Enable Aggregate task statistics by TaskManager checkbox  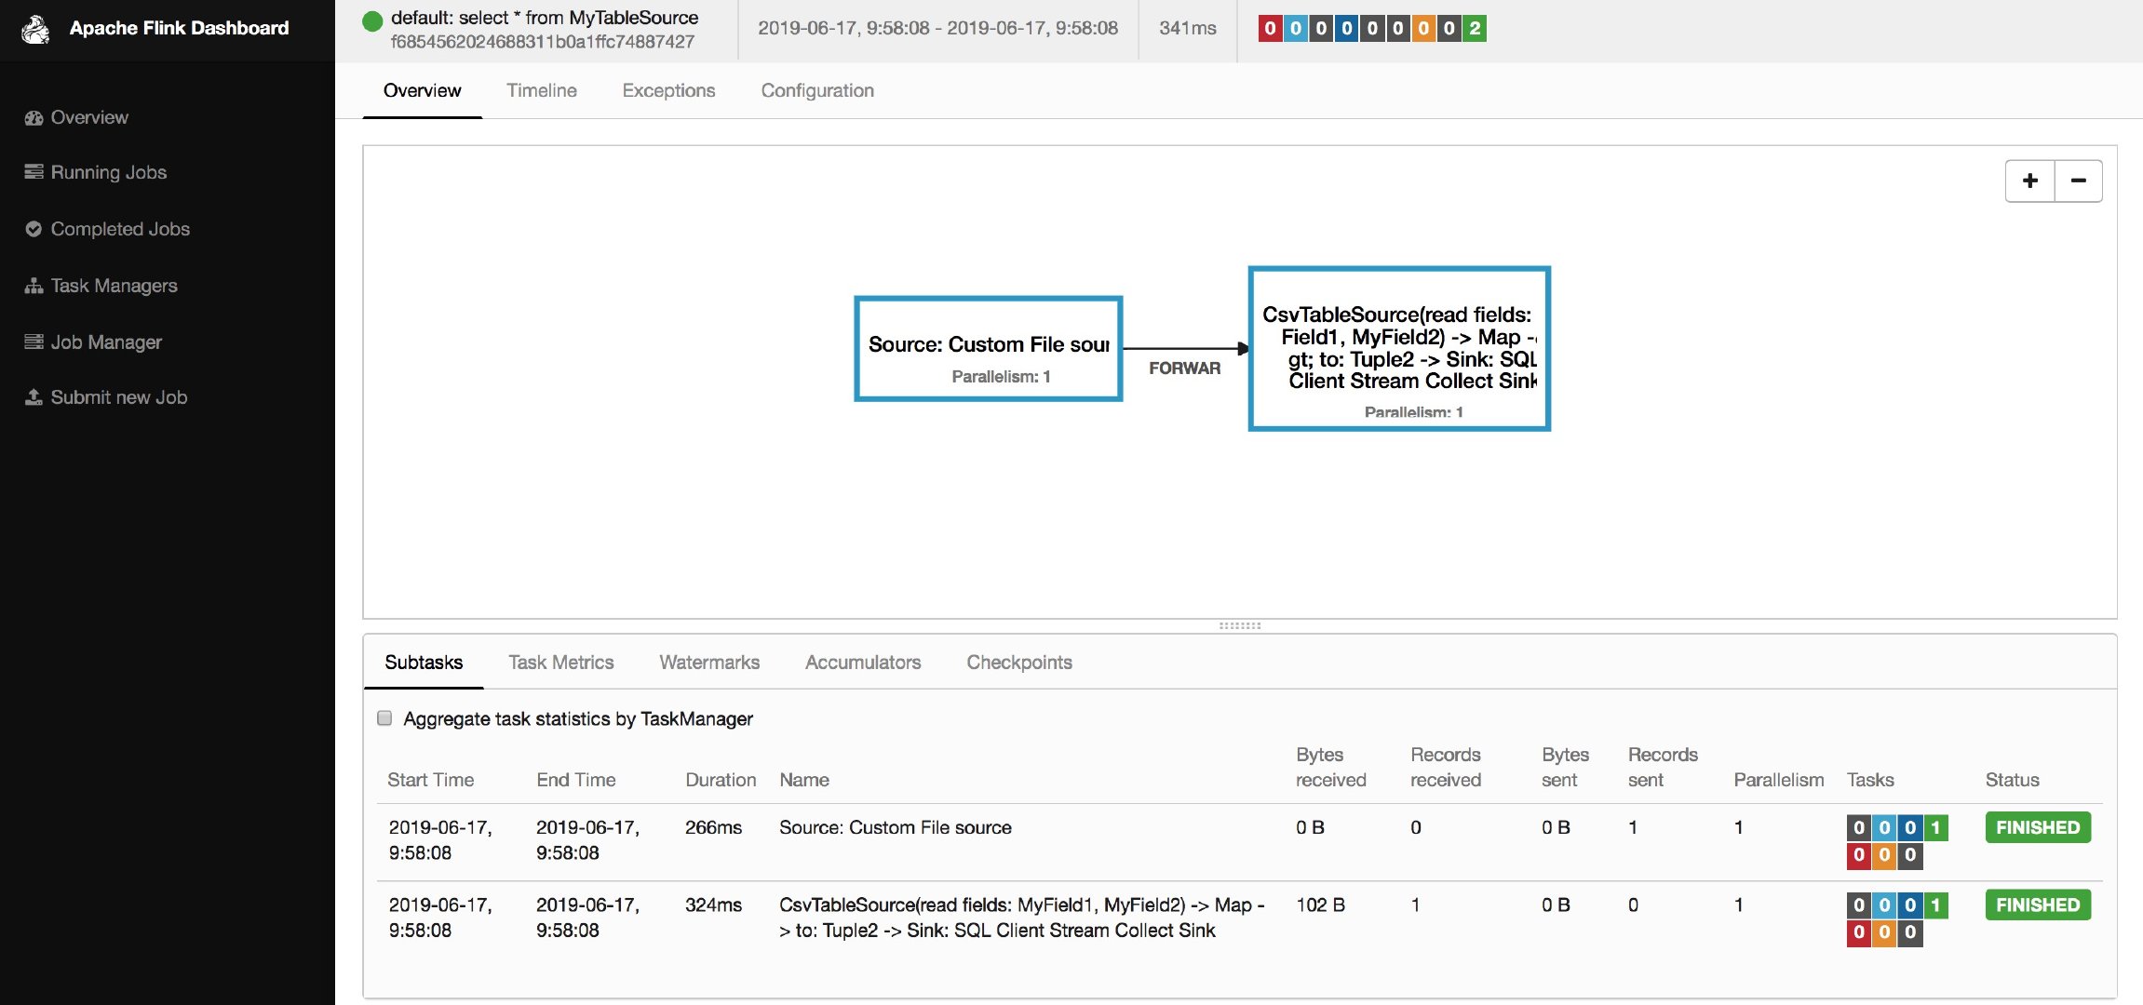click(x=384, y=718)
